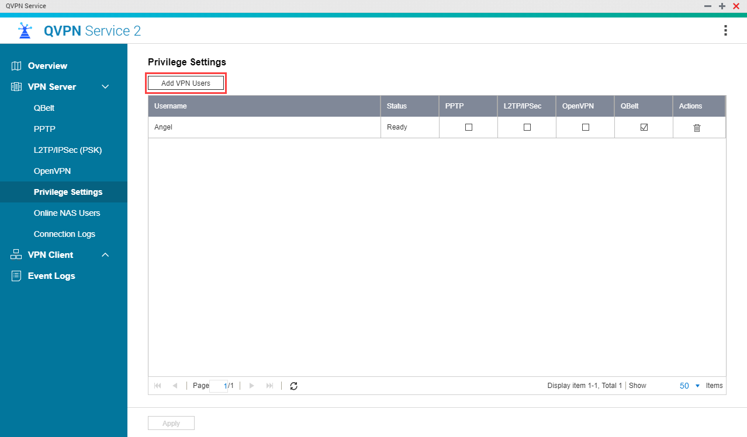Go to previous page arrow icon

[x=175, y=386]
